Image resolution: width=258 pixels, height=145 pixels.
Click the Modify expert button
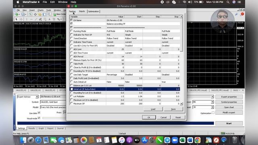(229, 113)
